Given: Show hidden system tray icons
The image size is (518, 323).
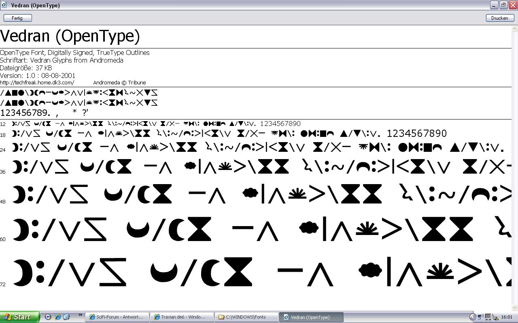Looking at the screenshot, I should (x=472, y=317).
